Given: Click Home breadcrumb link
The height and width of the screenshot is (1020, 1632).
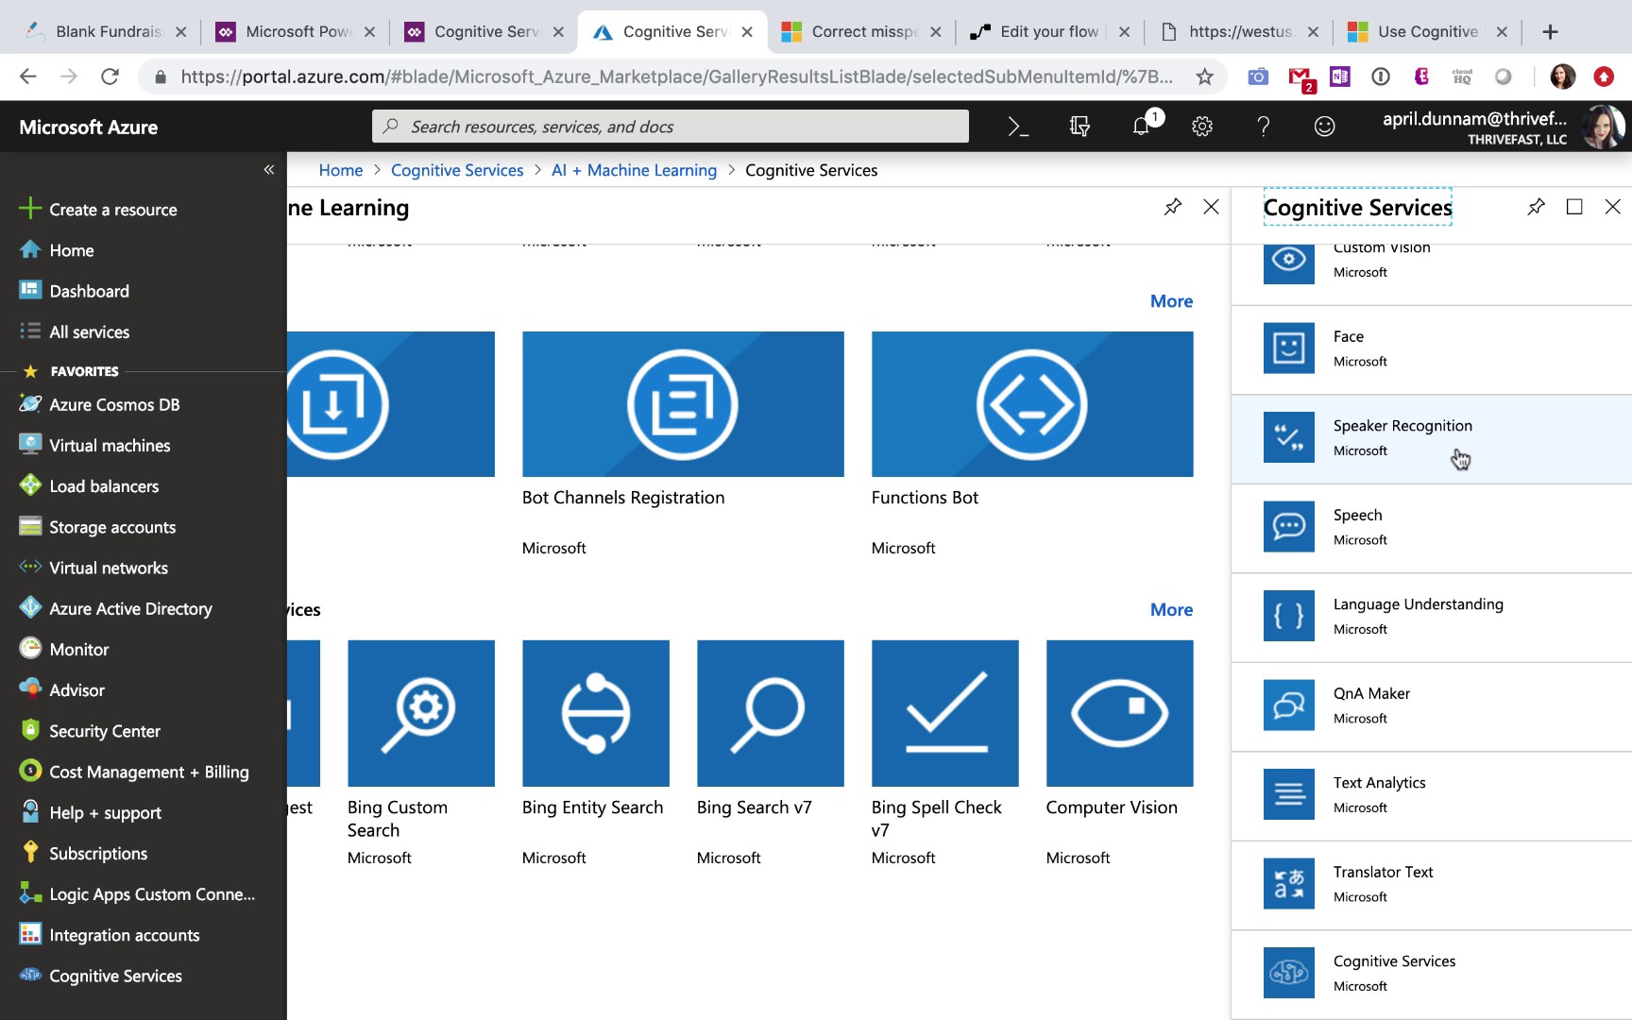Looking at the screenshot, I should pos(341,170).
